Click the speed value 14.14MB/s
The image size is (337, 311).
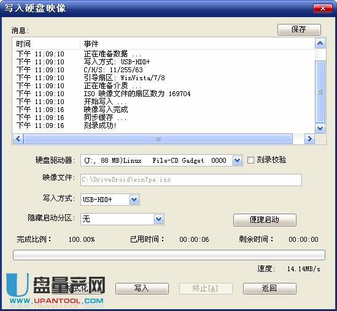tap(304, 269)
